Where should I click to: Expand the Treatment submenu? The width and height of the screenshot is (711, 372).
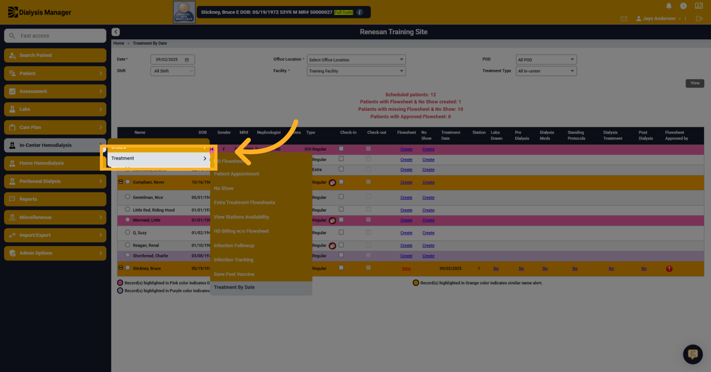(x=158, y=158)
